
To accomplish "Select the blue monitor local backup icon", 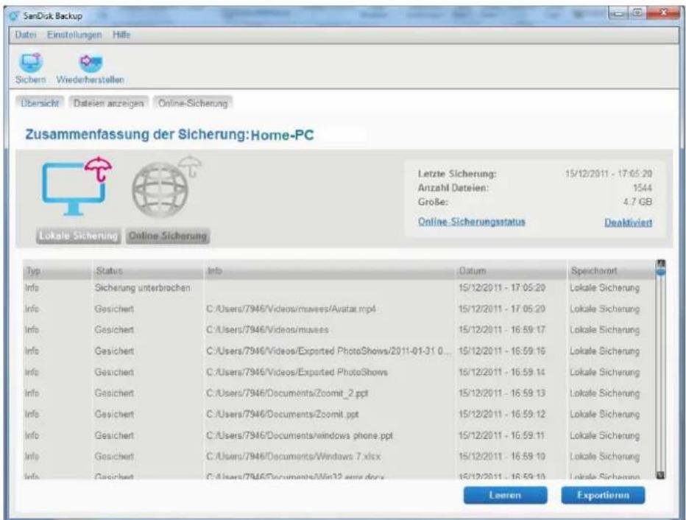I will coord(77,186).
